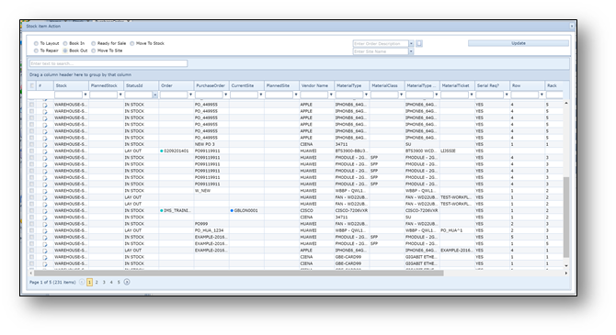
Task: Select the LISSIE material ticket cell
Action: pyautogui.click(x=457, y=151)
